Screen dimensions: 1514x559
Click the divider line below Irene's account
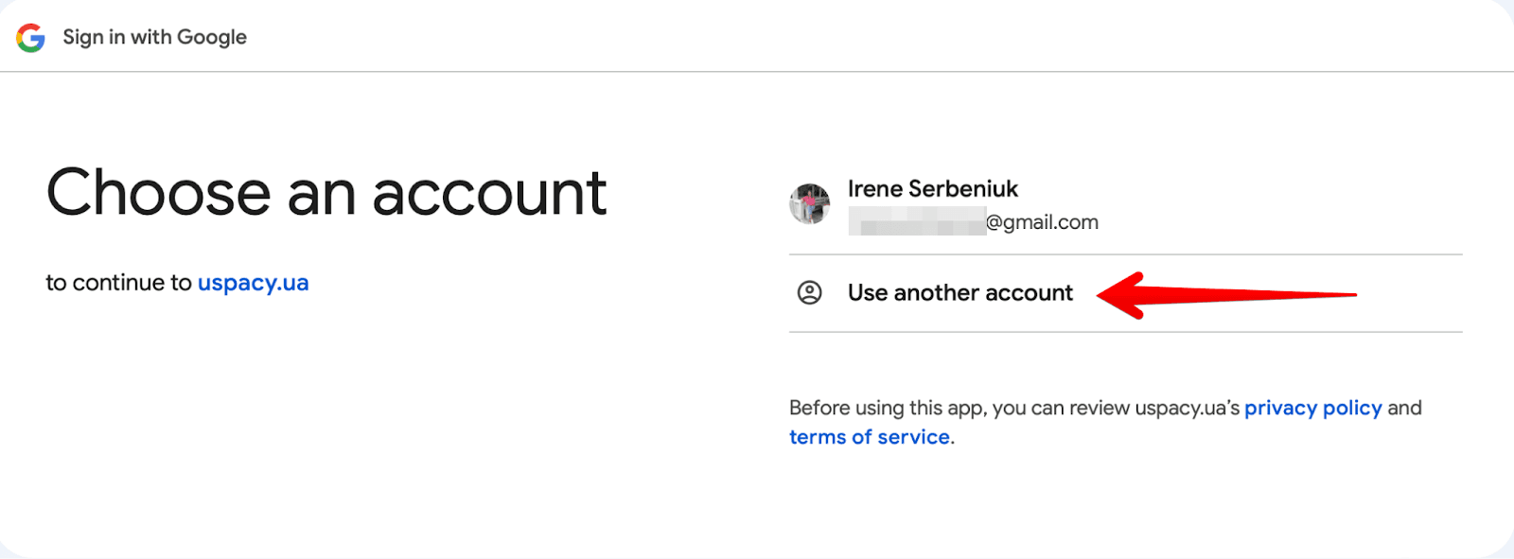1125,254
